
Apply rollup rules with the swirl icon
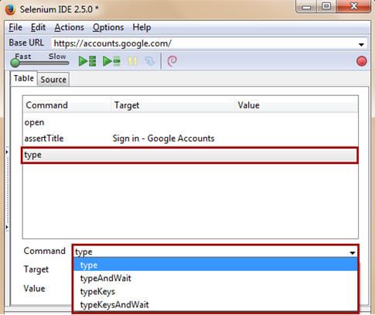coord(172,61)
